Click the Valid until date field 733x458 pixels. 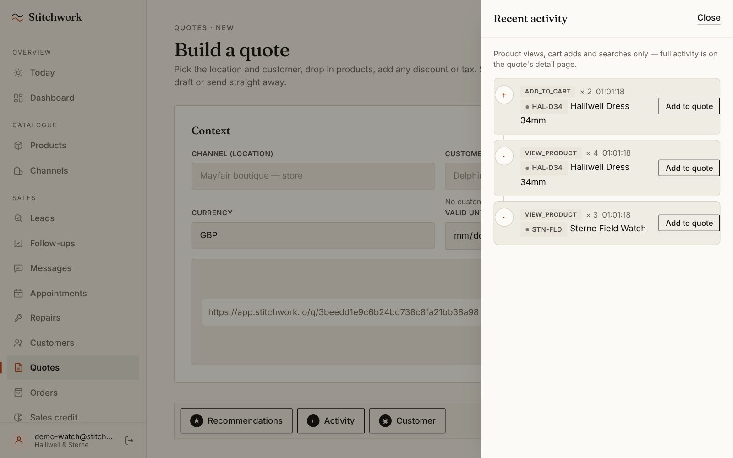click(463, 236)
